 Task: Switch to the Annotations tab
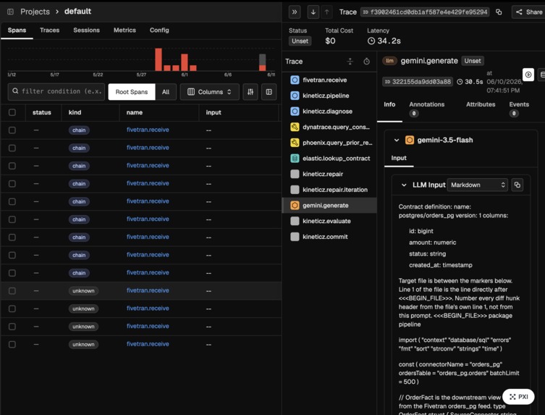pos(427,109)
